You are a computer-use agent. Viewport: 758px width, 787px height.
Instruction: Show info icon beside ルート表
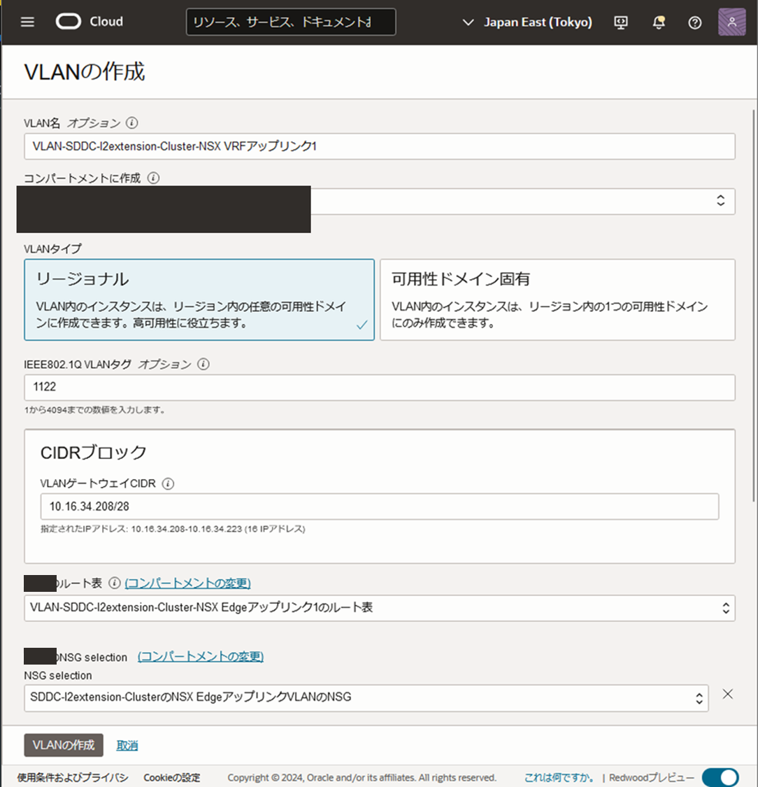(115, 583)
